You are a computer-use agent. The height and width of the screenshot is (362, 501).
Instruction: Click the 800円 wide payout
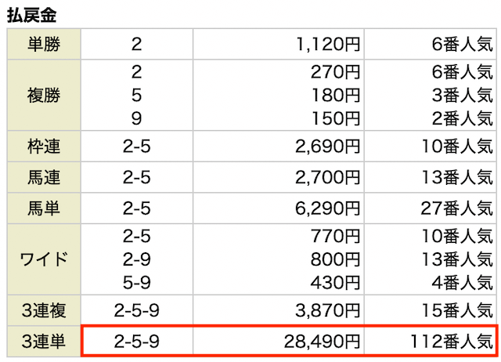(335, 259)
